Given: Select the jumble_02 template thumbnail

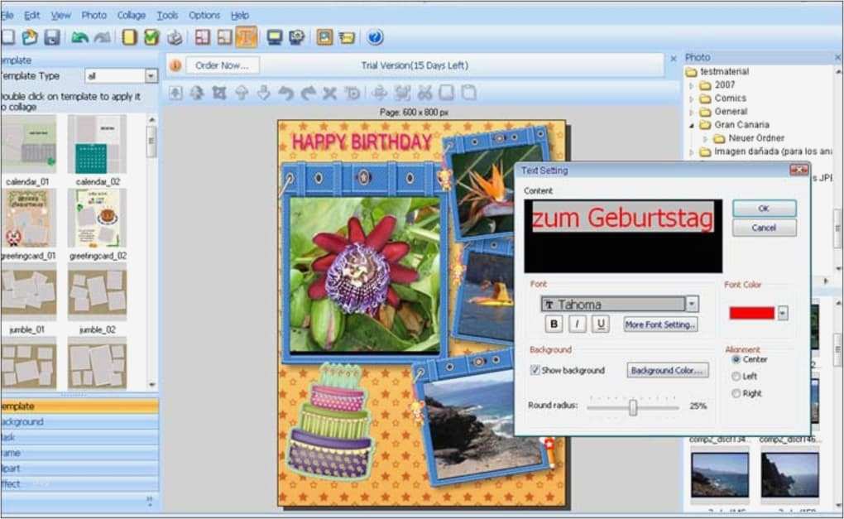Looking at the screenshot, I should click(97, 292).
